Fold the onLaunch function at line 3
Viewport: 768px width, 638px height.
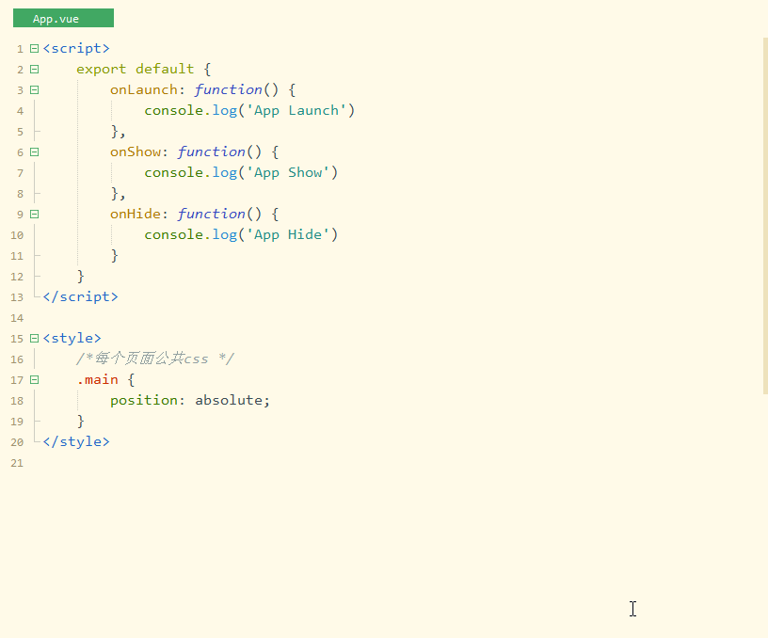[x=35, y=89]
